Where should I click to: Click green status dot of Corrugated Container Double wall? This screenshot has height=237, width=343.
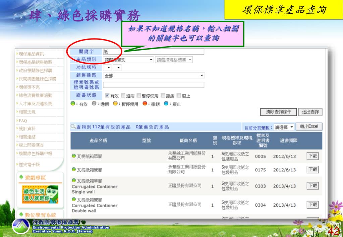click(74, 199)
